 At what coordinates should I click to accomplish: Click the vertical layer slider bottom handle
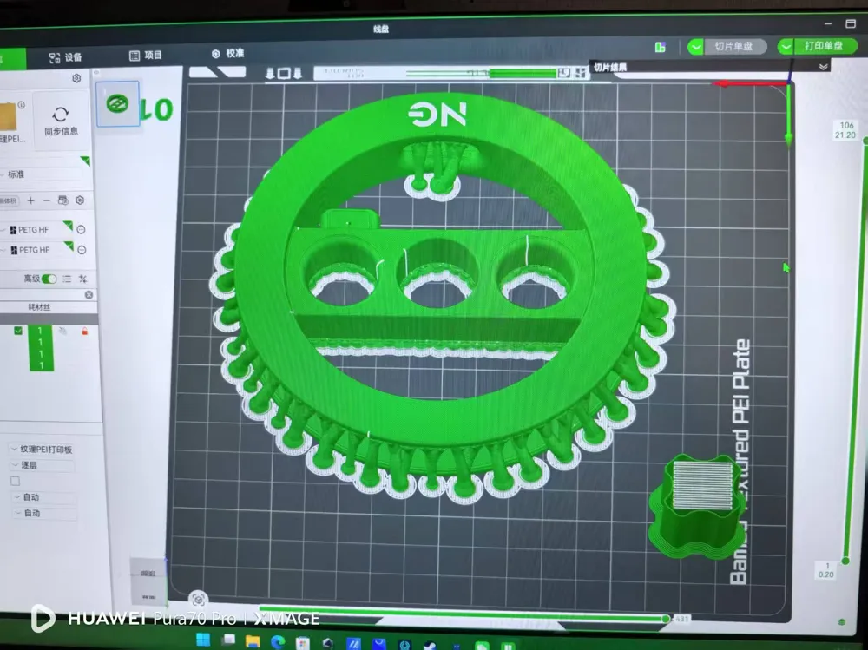(x=845, y=561)
